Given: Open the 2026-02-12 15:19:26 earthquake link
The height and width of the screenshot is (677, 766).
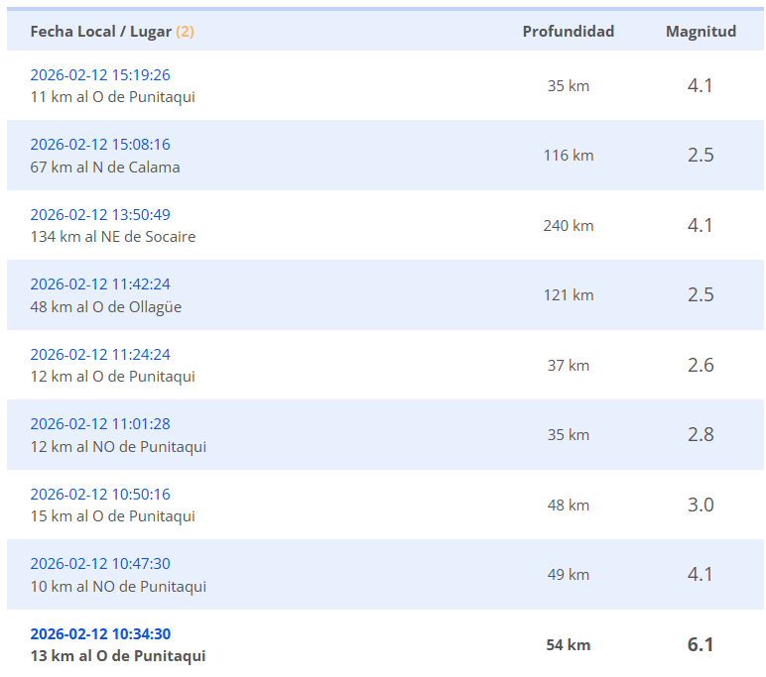Looking at the screenshot, I should tap(100, 75).
